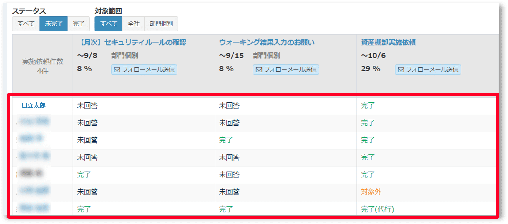Select 全社 scope filter
The image size is (508, 224).
pyautogui.click(x=133, y=24)
